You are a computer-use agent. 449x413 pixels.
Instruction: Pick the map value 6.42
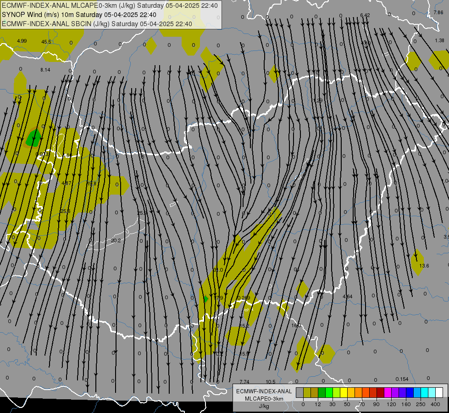[x=365, y=15]
